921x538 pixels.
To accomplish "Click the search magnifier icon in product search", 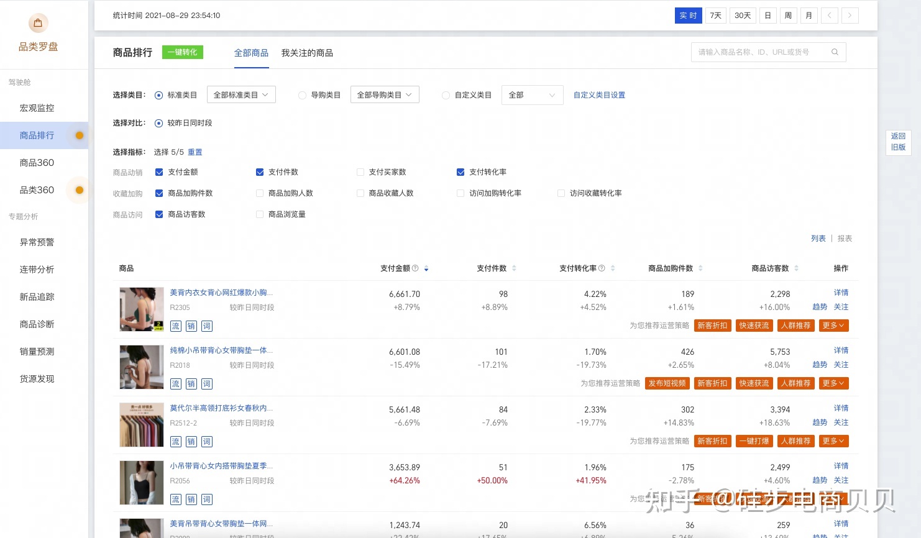I will [x=835, y=52].
